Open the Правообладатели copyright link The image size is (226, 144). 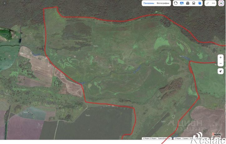click(x=164, y=138)
